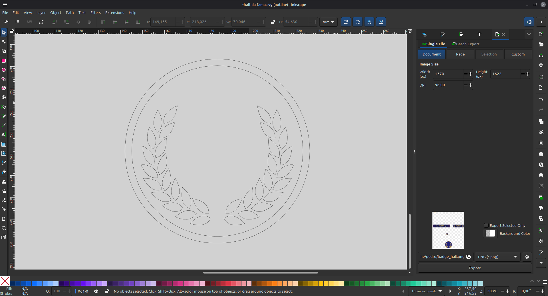The height and width of the screenshot is (296, 548).
Task: Pick a blue swatch from the color palette
Action: coord(37,283)
